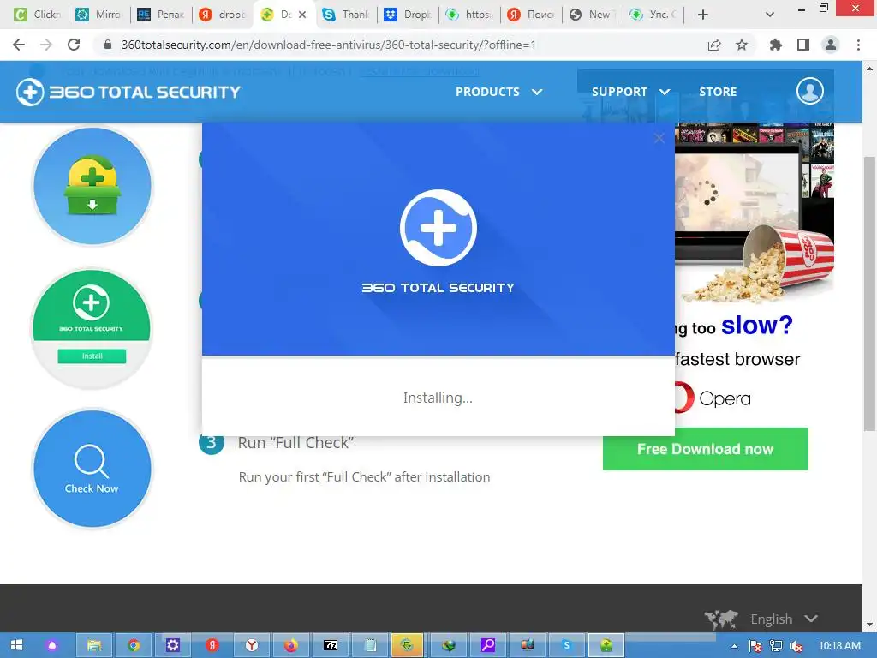Toggle the browser side panel icon

tap(803, 45)
